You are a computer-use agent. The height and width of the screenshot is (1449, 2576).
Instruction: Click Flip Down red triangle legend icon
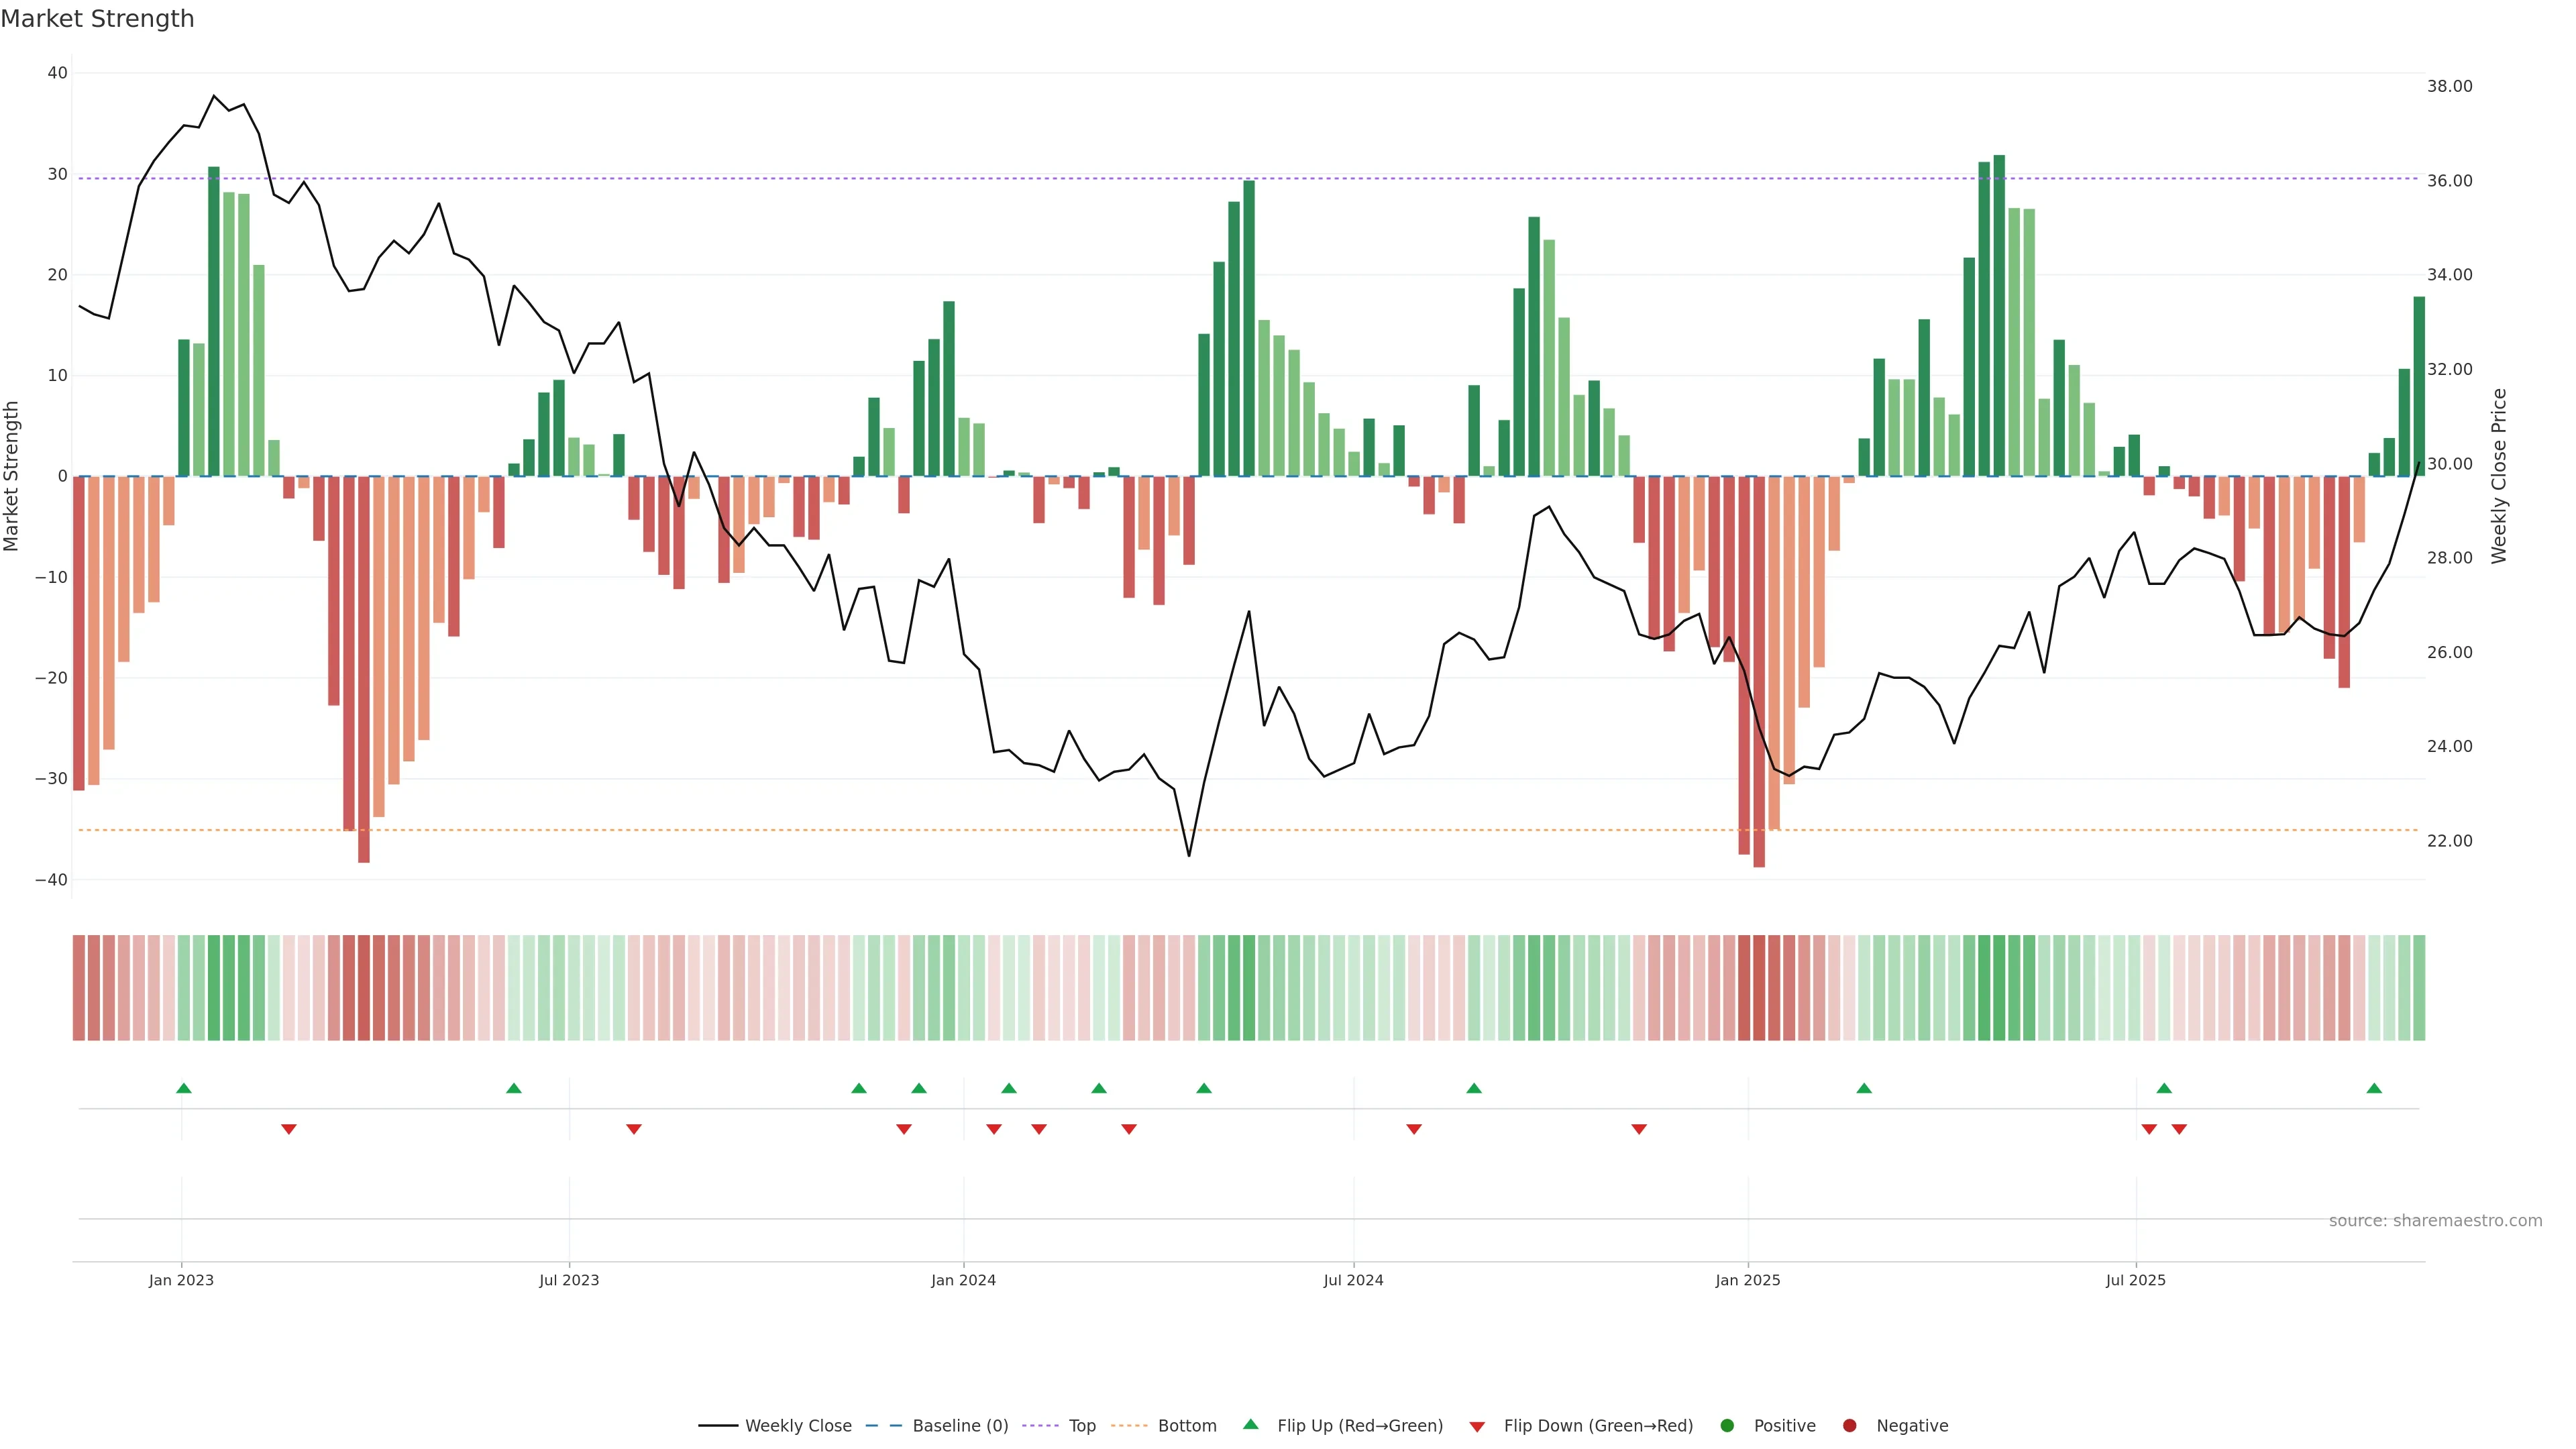click(1477, 1426)
